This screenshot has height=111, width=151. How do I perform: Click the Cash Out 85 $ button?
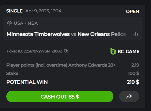60,96
